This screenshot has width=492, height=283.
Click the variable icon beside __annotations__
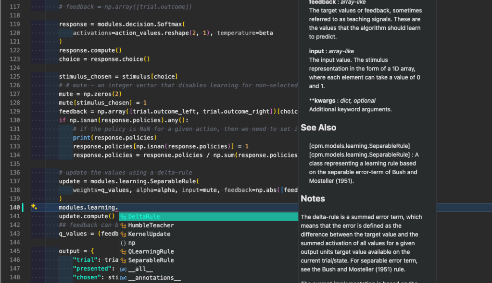pyautogui.click(x=123, y=278)
